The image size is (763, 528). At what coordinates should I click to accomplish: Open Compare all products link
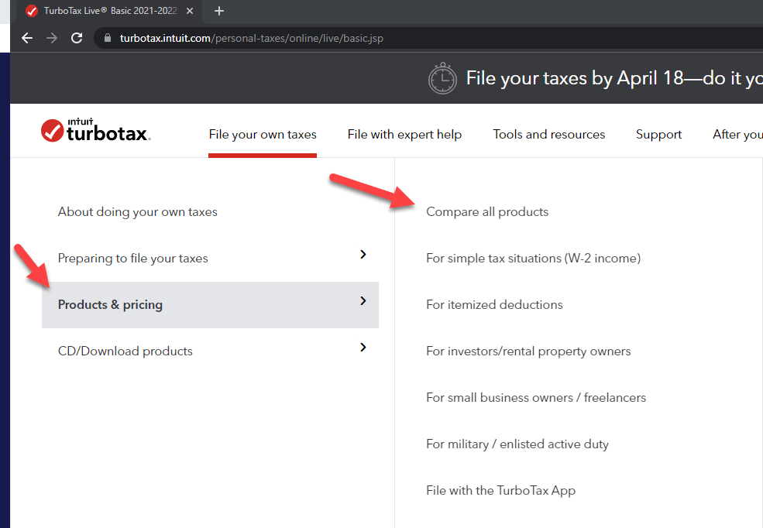click(487, 212)
